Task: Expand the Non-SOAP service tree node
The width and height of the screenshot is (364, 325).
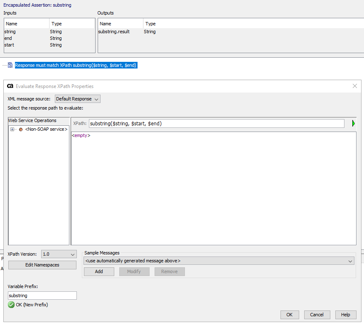Action: tap(12, 130)
